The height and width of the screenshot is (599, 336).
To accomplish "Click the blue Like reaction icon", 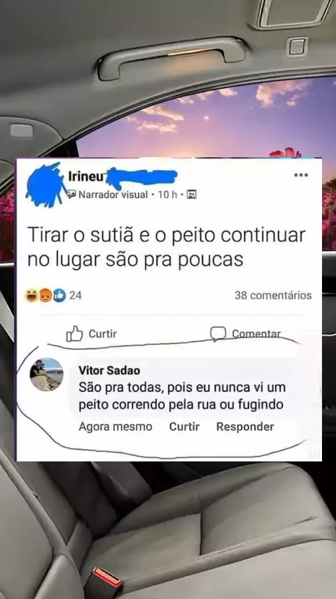I will (59, 295).
